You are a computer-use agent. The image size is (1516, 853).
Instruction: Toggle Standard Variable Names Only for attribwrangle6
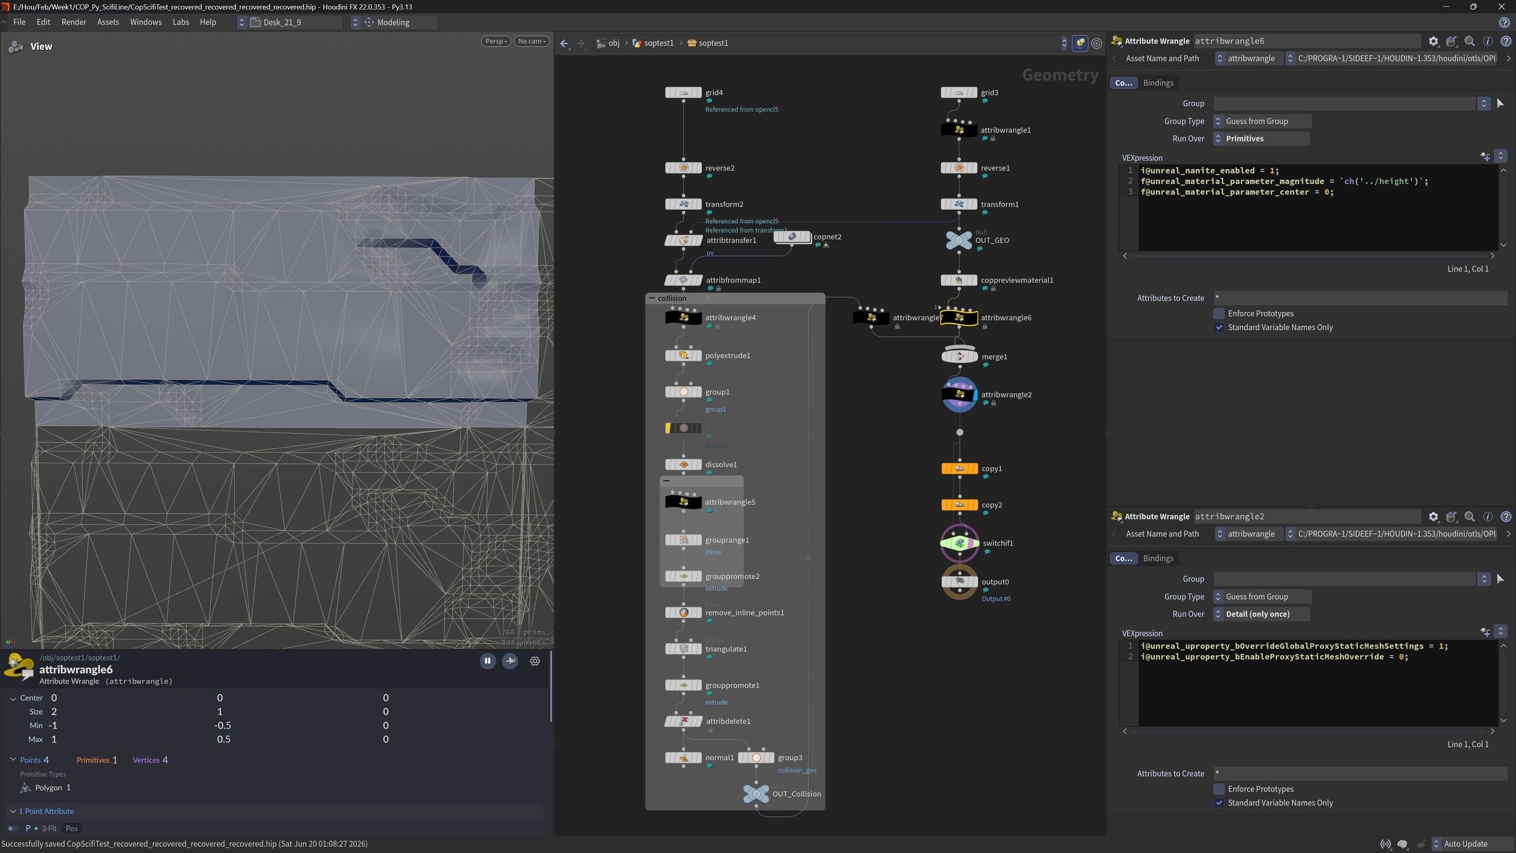click(x=1219, y=327)
